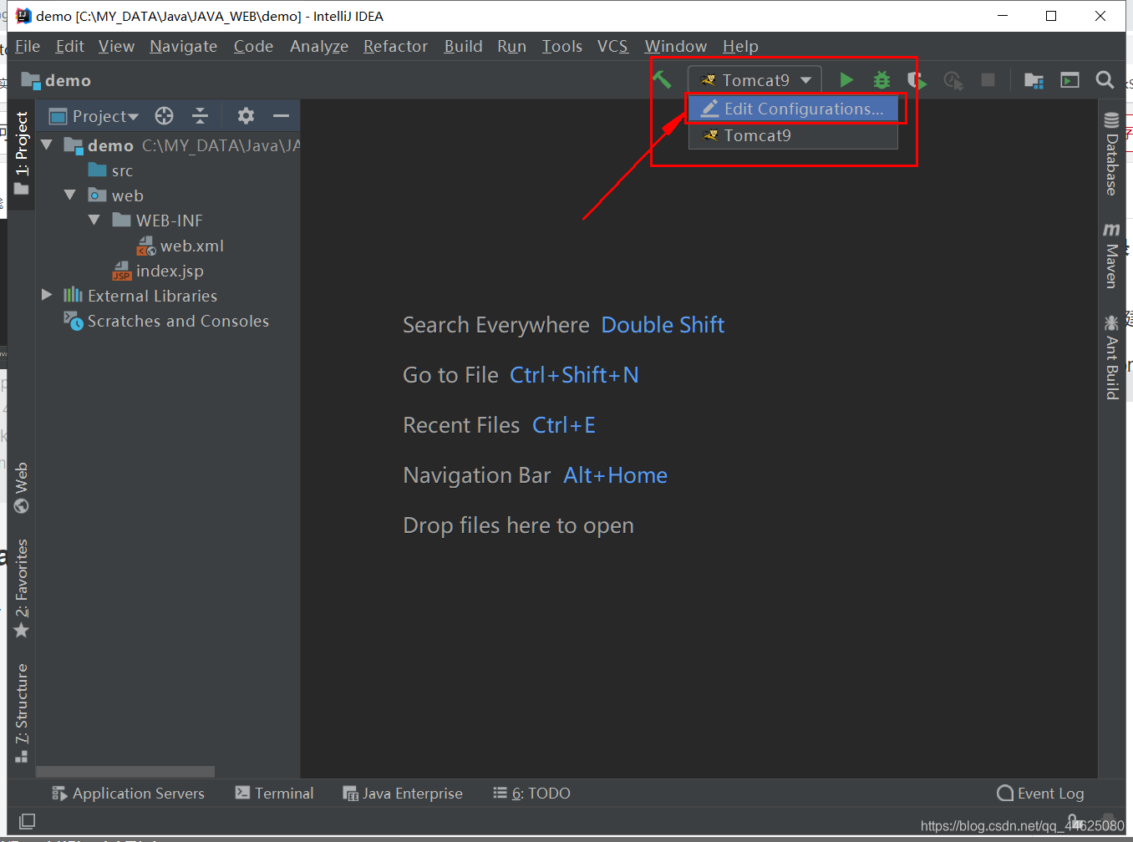The height and width of the screenshot is (842, 1133).
Task: Click the demo breadcrumb in navigation bar
Action: (x=56, y=80)
